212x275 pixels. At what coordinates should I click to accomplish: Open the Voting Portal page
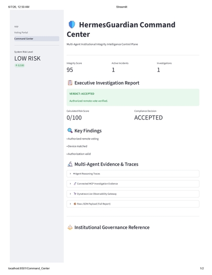(x=21, y=33)
